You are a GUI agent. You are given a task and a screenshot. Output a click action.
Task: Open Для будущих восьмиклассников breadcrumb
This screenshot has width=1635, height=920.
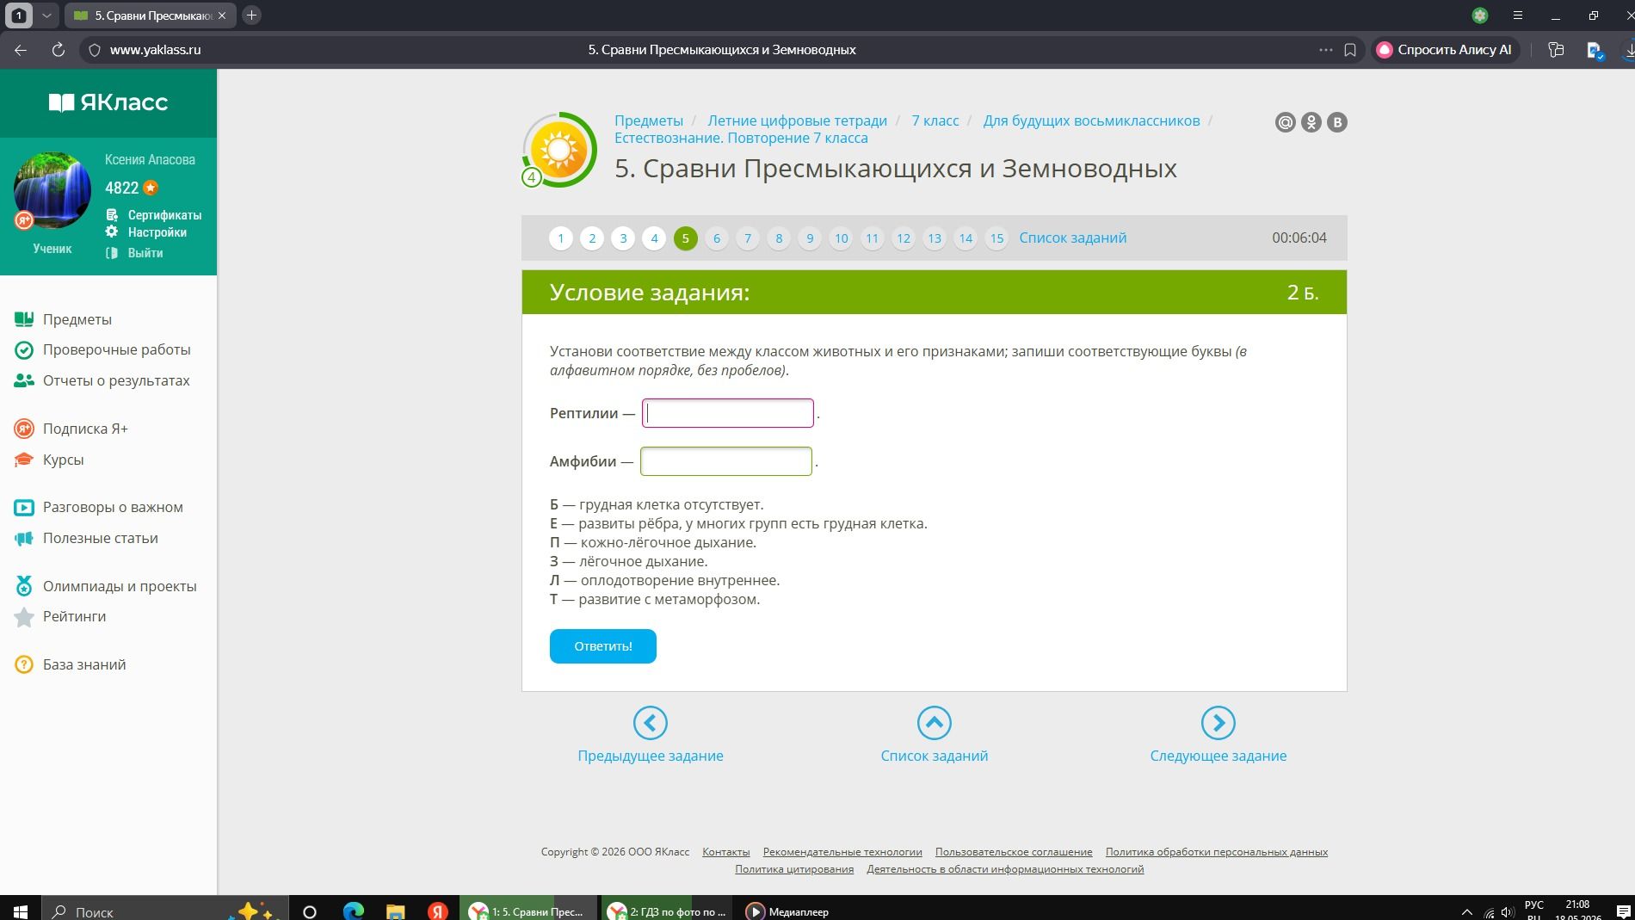pos(1091,120)
